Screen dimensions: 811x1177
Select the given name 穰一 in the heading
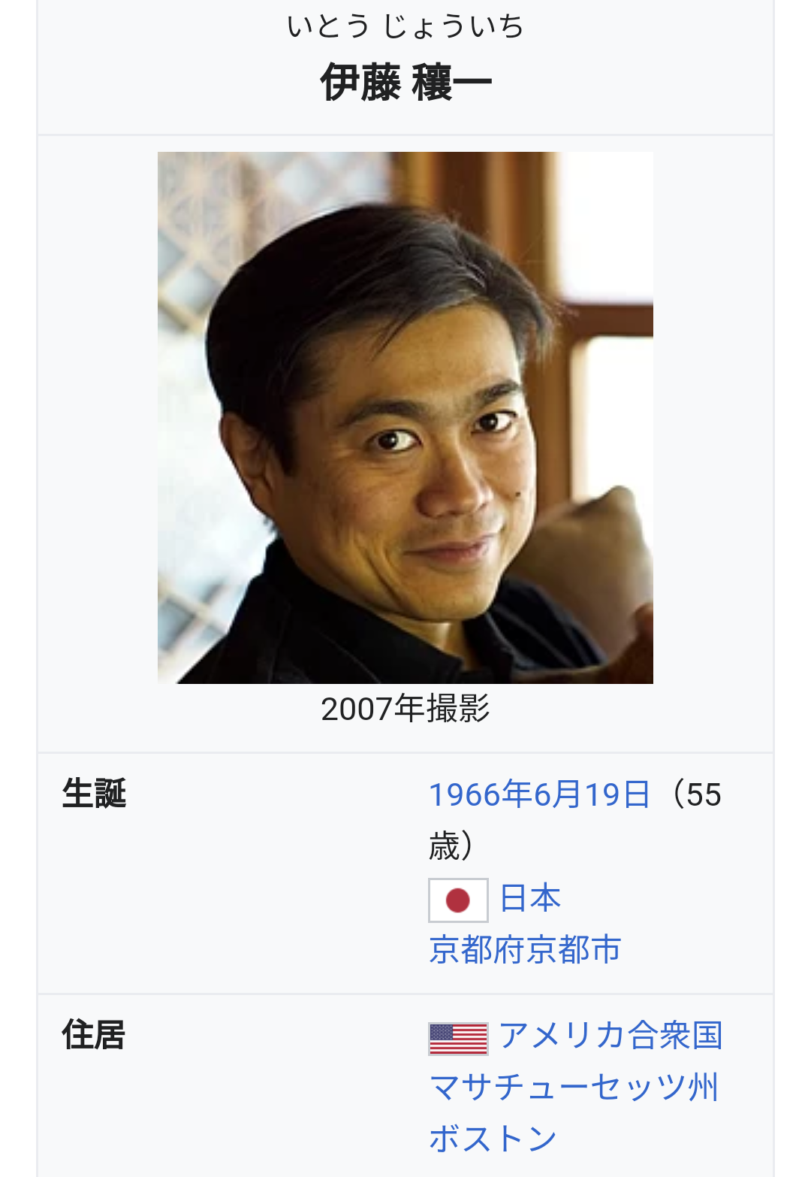(451, 82)
